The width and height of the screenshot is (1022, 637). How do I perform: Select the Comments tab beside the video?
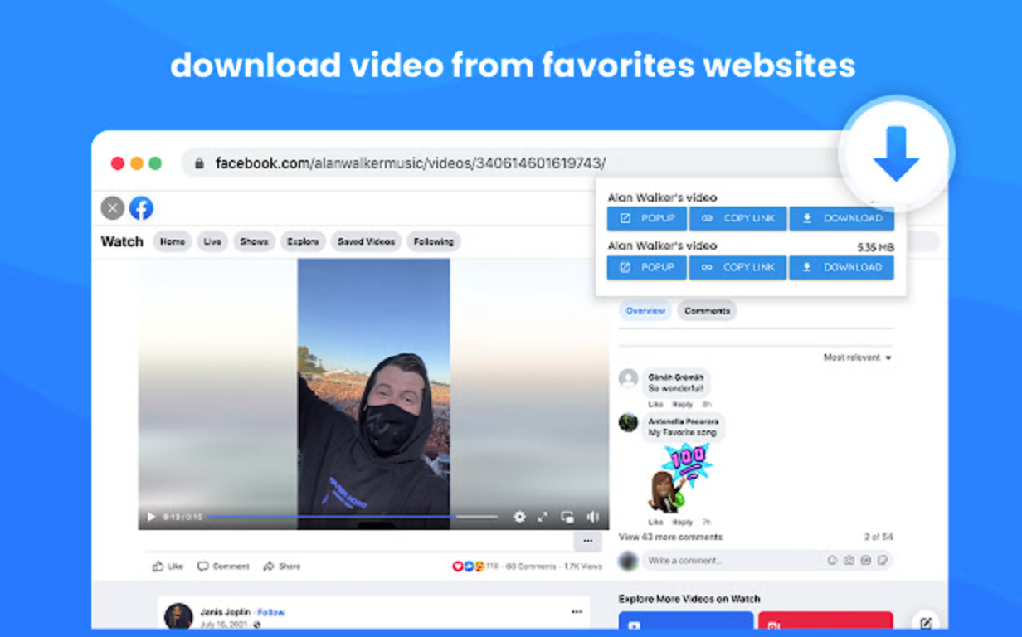click(707, 311)
